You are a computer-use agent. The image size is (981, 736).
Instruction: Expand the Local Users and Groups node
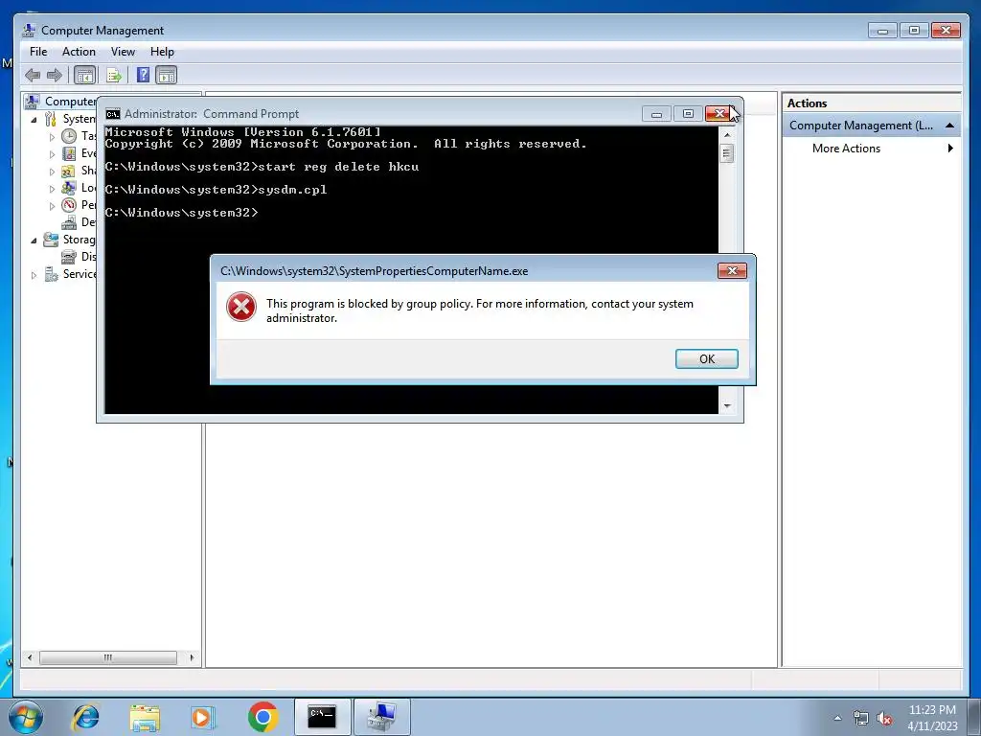[52, 189]
